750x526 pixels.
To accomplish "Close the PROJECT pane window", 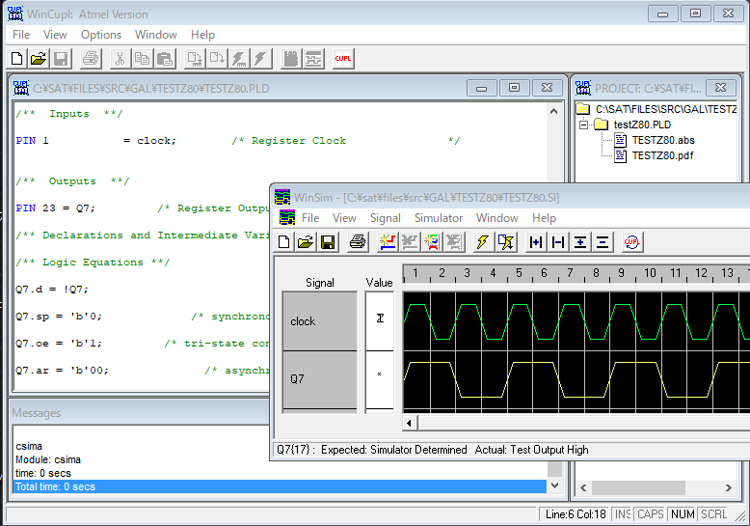I will click(721, 88).
